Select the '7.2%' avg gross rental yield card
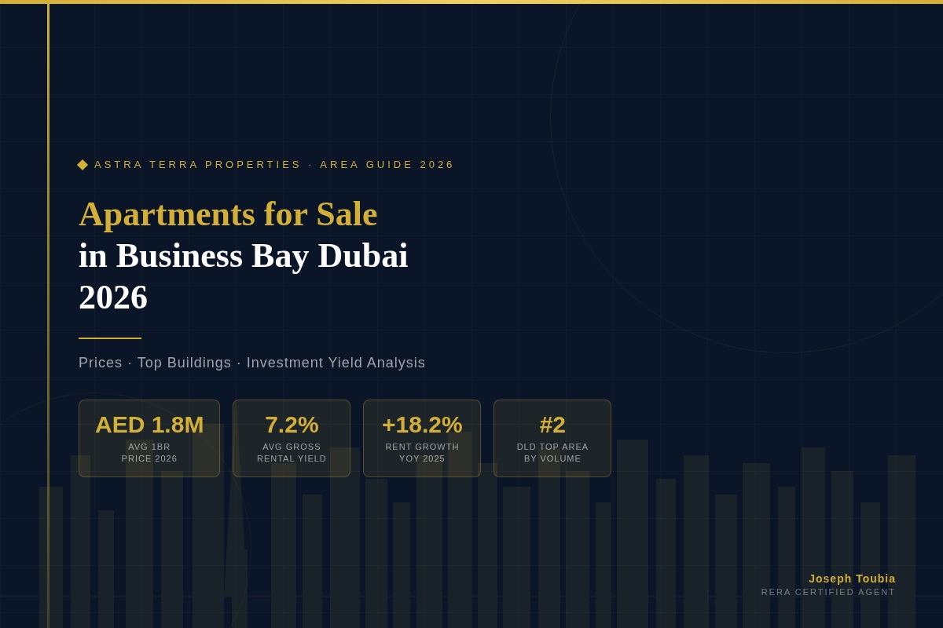Viewport: 943px width, 628px height. (x=292, y=438)
